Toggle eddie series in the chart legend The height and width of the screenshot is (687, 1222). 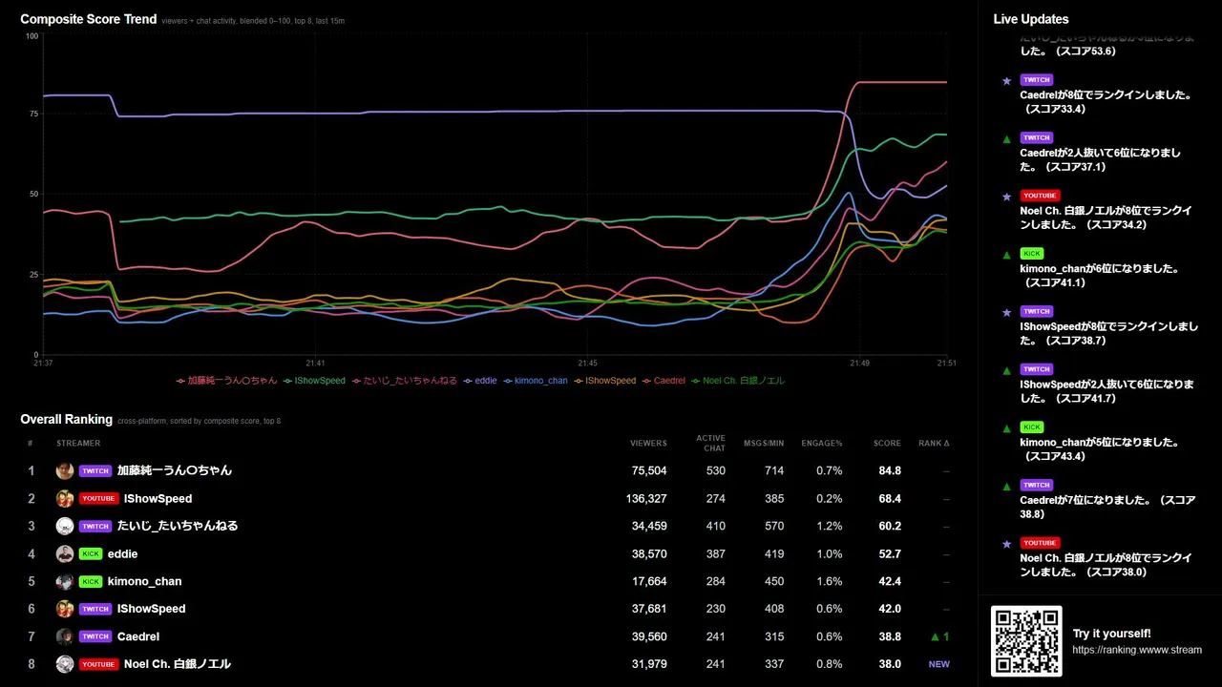tap(480, 381)
